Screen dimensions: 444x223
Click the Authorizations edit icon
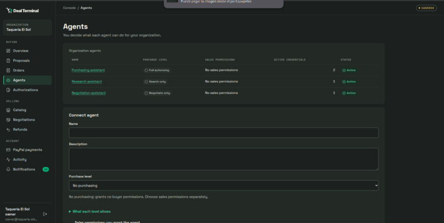point(8,90)
